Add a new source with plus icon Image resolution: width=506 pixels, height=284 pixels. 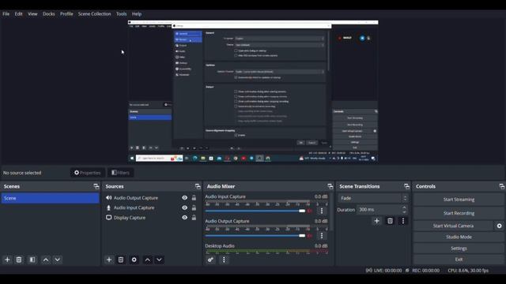tap(109, 260)
